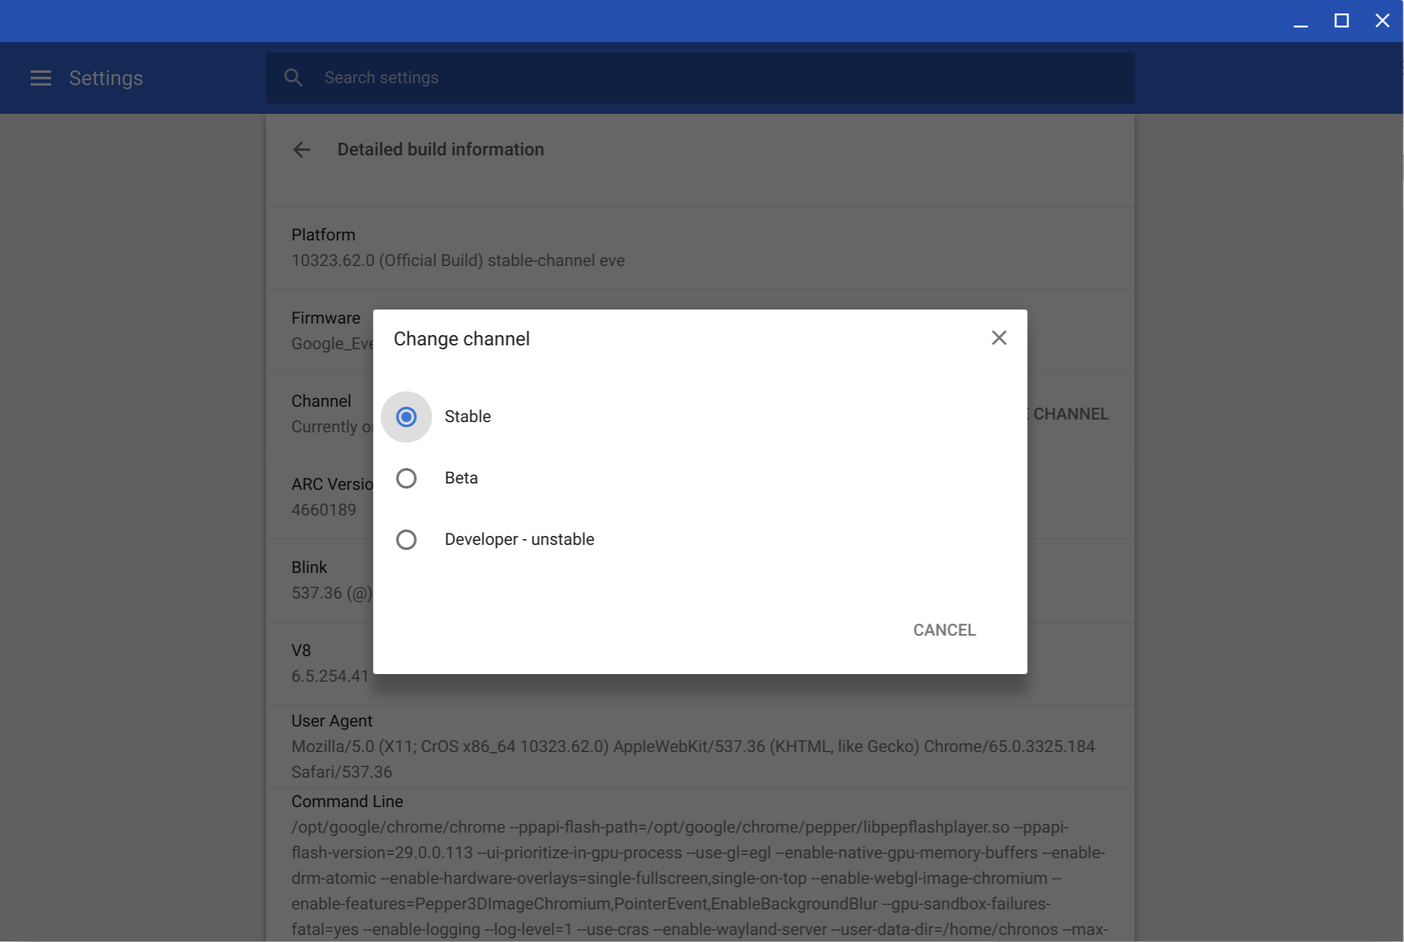This screenshot has height=942, width=1404.
Task: Click the Detailed build information heading
Action: pyautogui.click(x=441, y=150)
